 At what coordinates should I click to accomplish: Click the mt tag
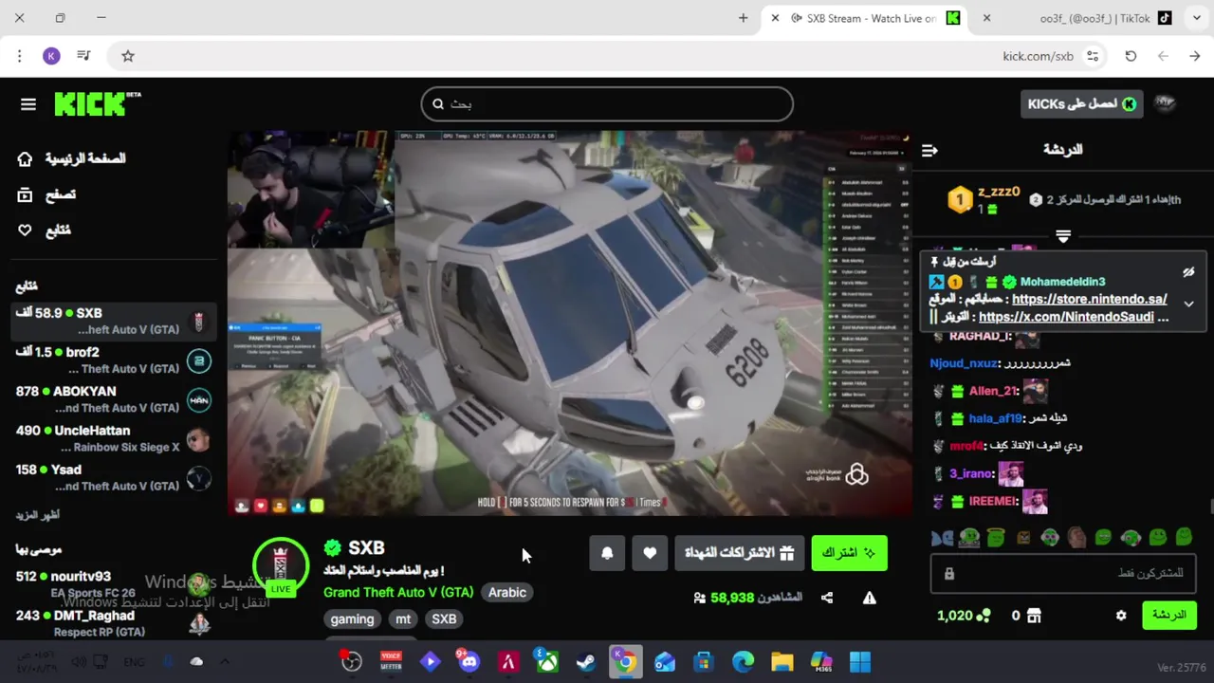[x=403, y=618]
